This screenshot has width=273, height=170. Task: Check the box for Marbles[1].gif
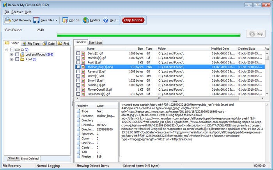(78, 58)
